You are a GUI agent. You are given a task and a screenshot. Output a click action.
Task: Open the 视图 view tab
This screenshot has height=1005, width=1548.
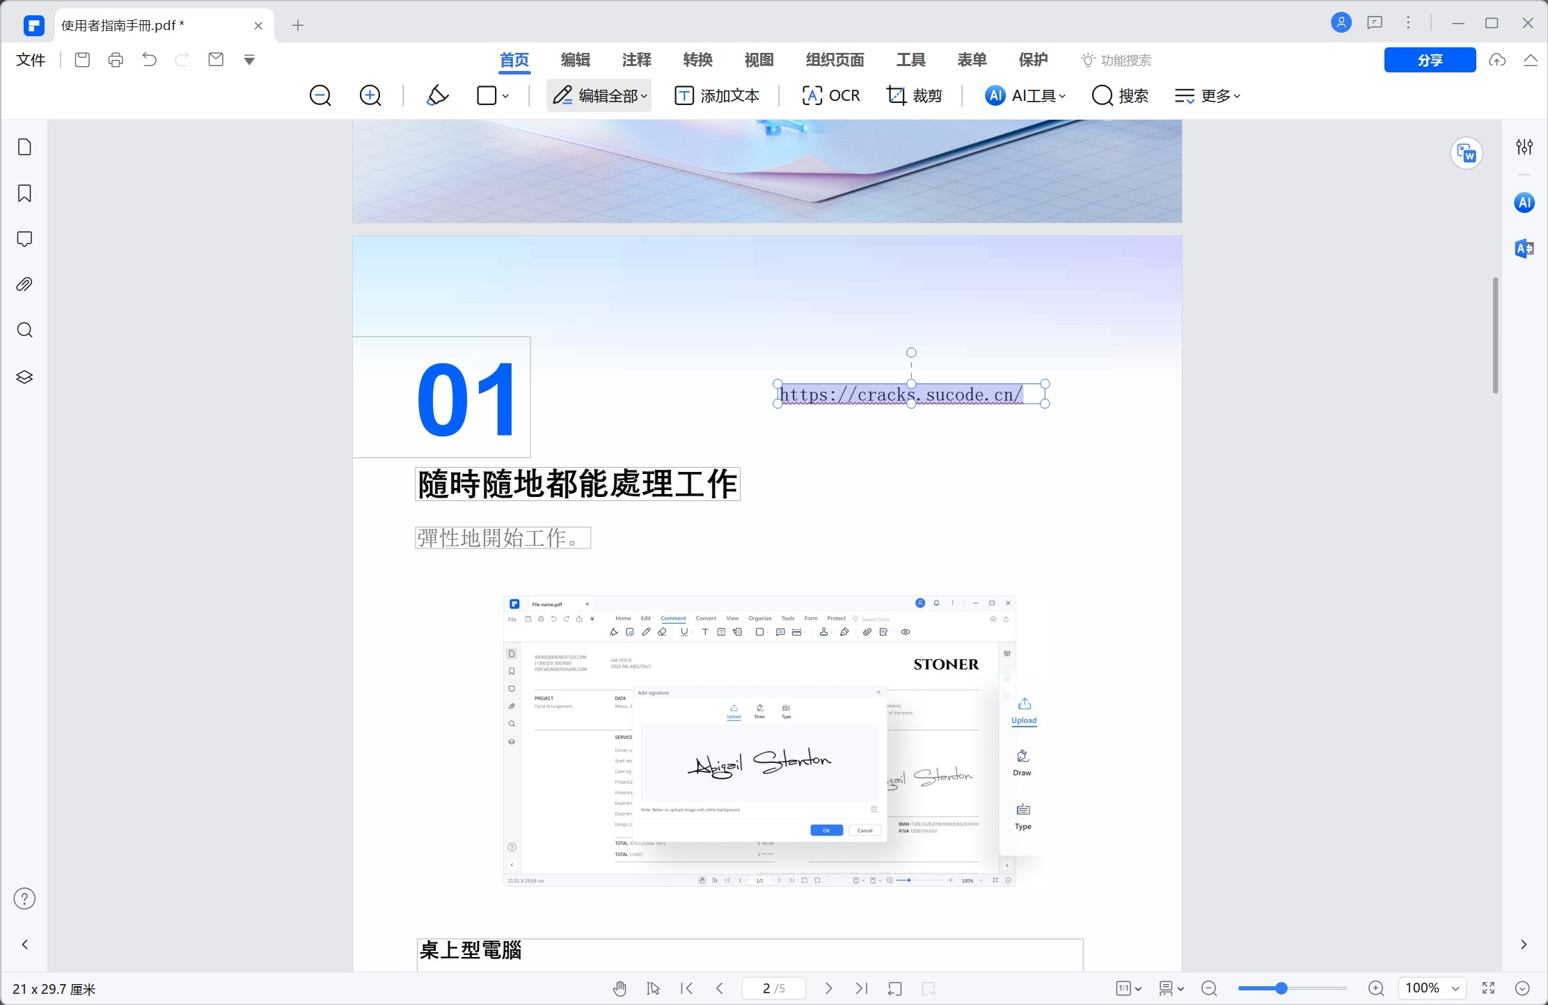click(x=759, y=60)
